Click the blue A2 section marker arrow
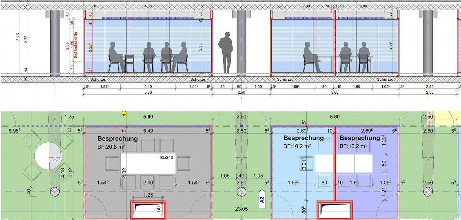The image size is (461, 220). coord(262,199)
